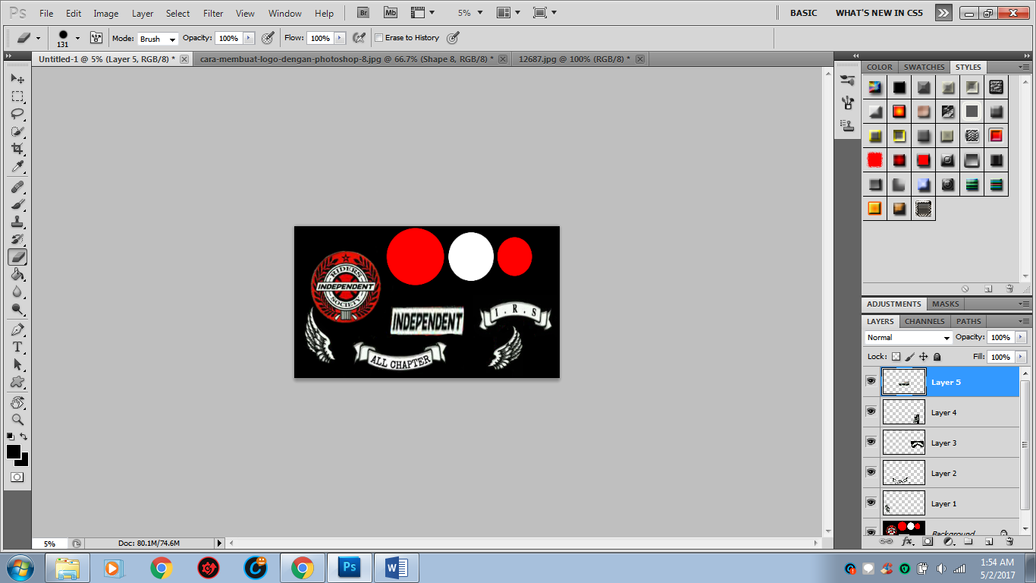Select the Eraser tool in the toolbox
The image size is (1036, 583).
coord(17,257)
